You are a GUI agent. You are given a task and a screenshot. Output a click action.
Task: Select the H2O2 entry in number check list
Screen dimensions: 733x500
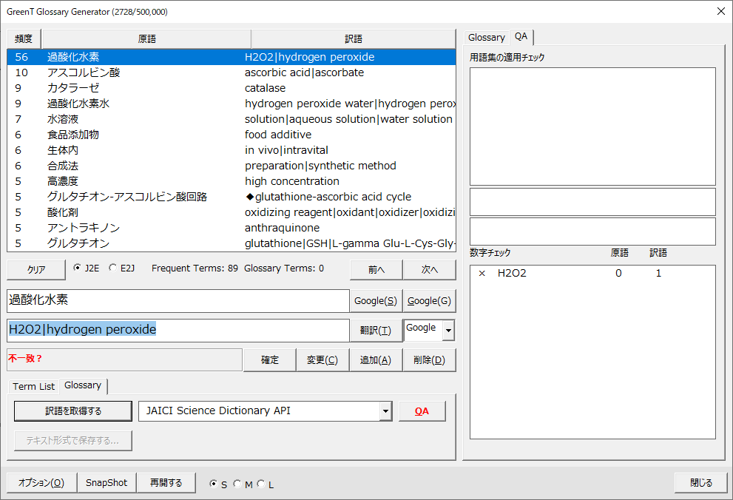[512, 274]
